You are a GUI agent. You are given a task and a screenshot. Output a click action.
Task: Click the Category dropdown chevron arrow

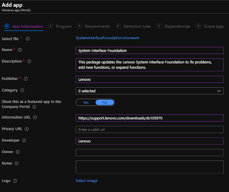click(219, 91)
